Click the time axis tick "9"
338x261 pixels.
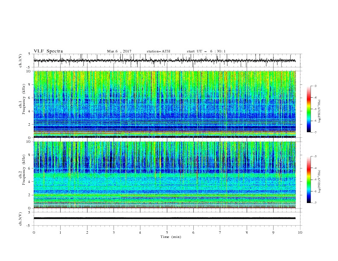coord(273,232)
